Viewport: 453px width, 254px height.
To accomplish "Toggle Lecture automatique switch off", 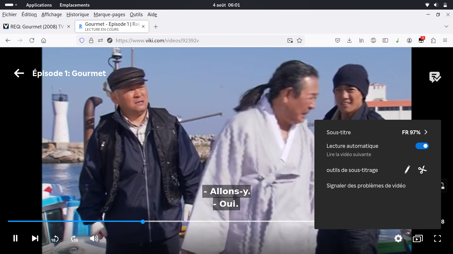I will pos(422,146).
